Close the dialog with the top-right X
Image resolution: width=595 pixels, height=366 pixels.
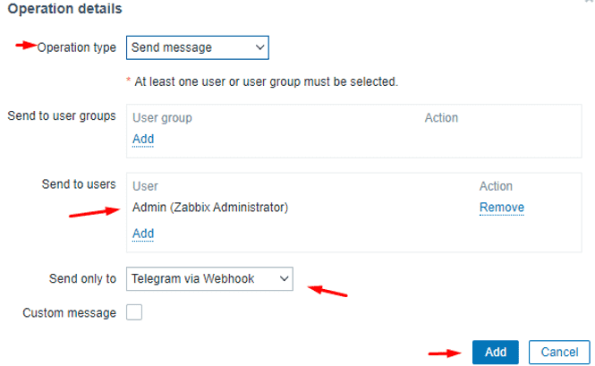pos(590,1)
